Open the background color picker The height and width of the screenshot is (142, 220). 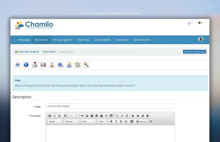[132, 121]
